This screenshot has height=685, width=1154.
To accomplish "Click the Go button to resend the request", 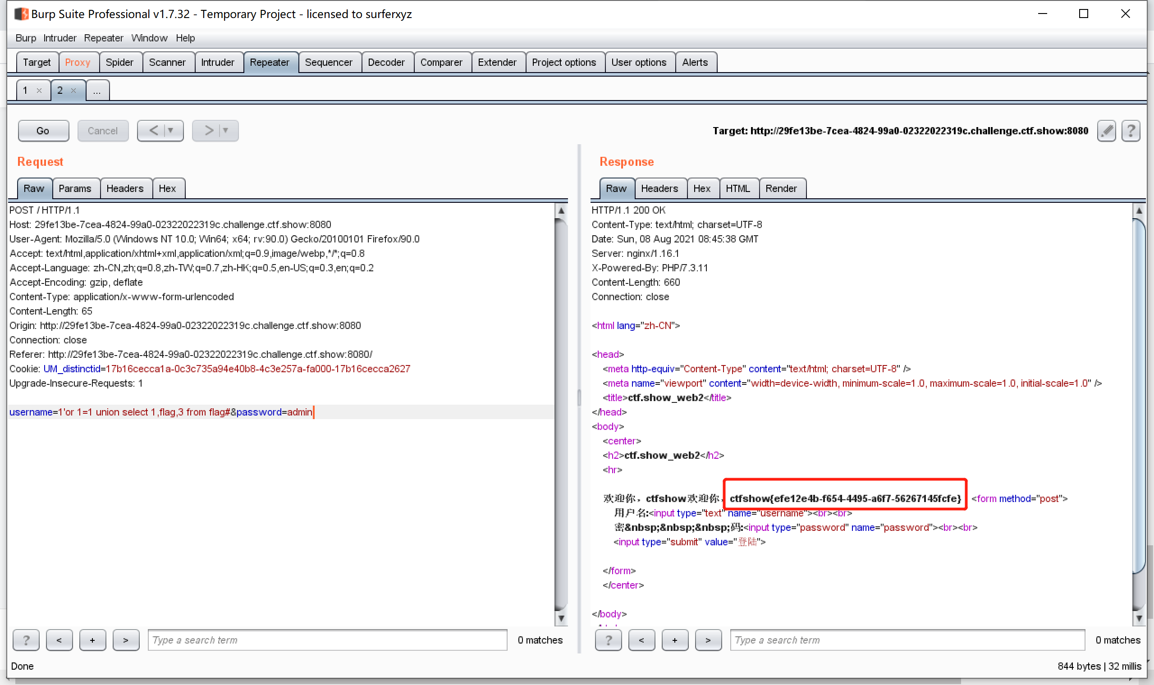I will tap(43, 131).
